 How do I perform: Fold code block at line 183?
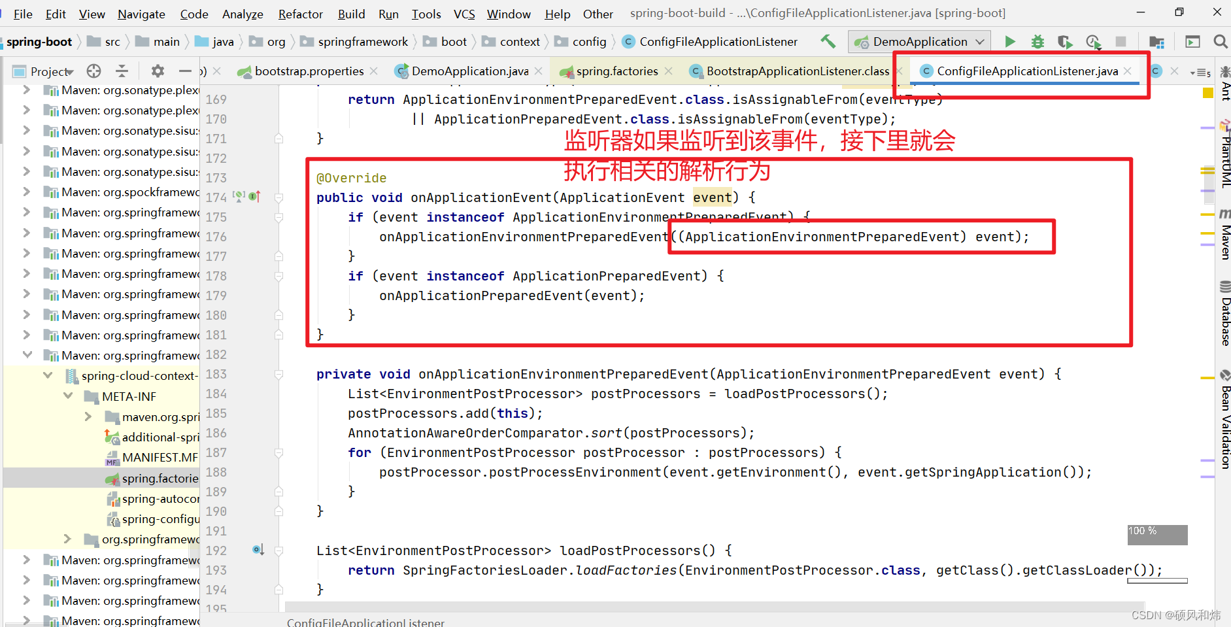pyautogui.click(x=279, y=374)
